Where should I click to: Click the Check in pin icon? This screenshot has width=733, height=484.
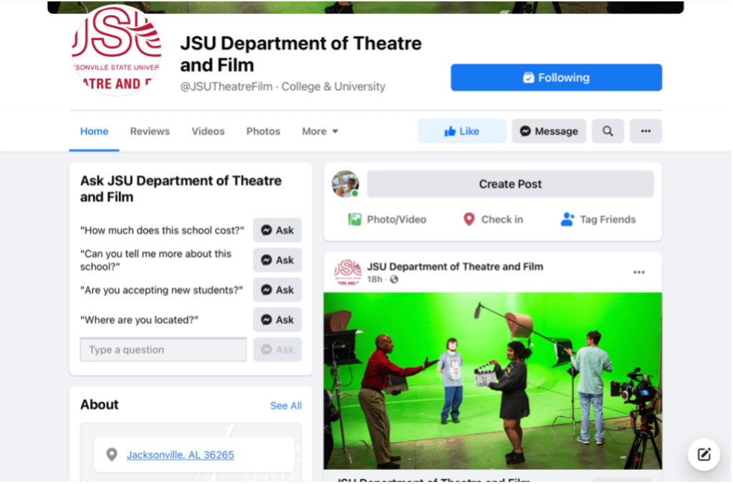(469, 219)
